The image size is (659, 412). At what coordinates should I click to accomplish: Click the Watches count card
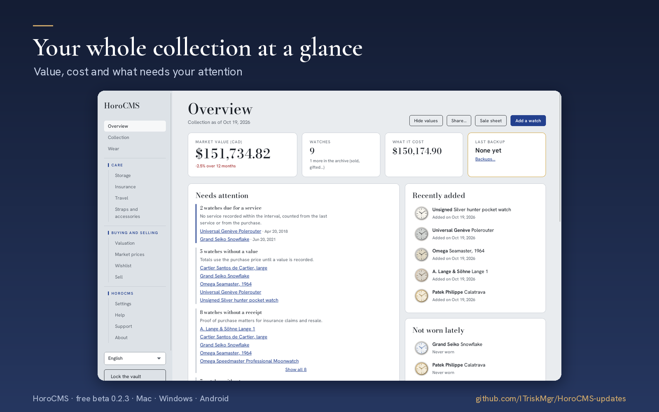tap(341, 155)
